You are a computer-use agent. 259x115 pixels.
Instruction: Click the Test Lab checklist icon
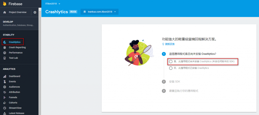5,58
